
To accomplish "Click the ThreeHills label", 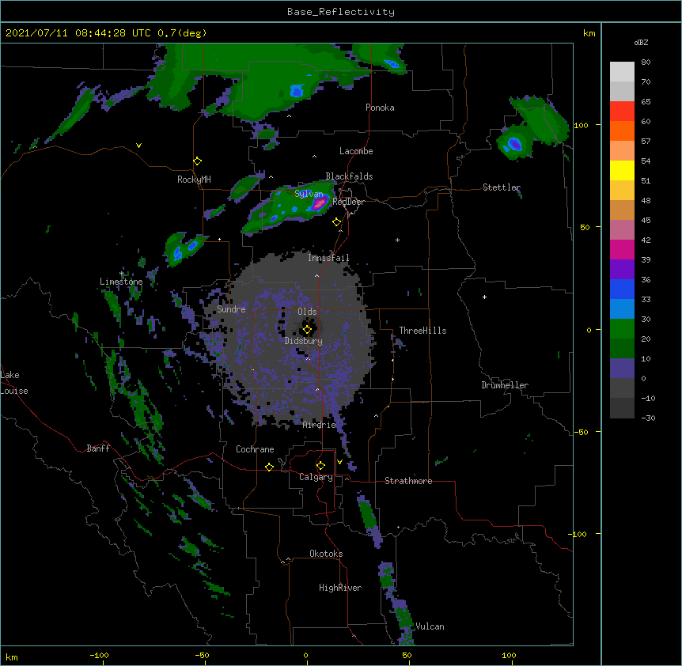I will pos(422,331).
